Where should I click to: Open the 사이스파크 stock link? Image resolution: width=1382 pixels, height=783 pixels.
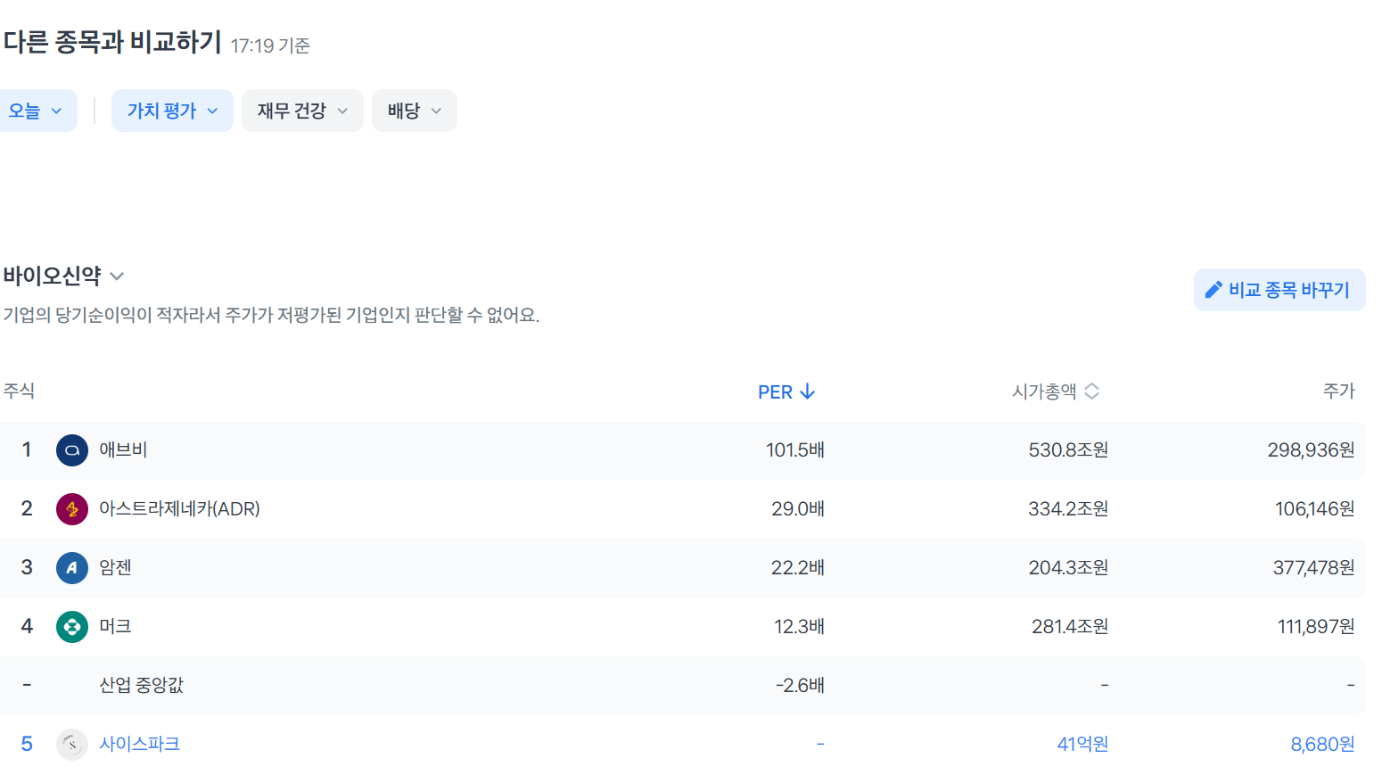[139, 744]
